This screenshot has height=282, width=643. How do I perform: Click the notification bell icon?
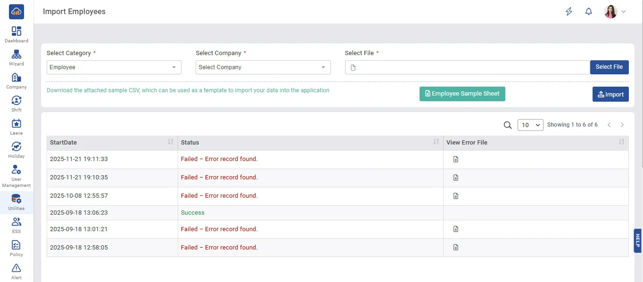pyautogui.click(x=588, y=12)
